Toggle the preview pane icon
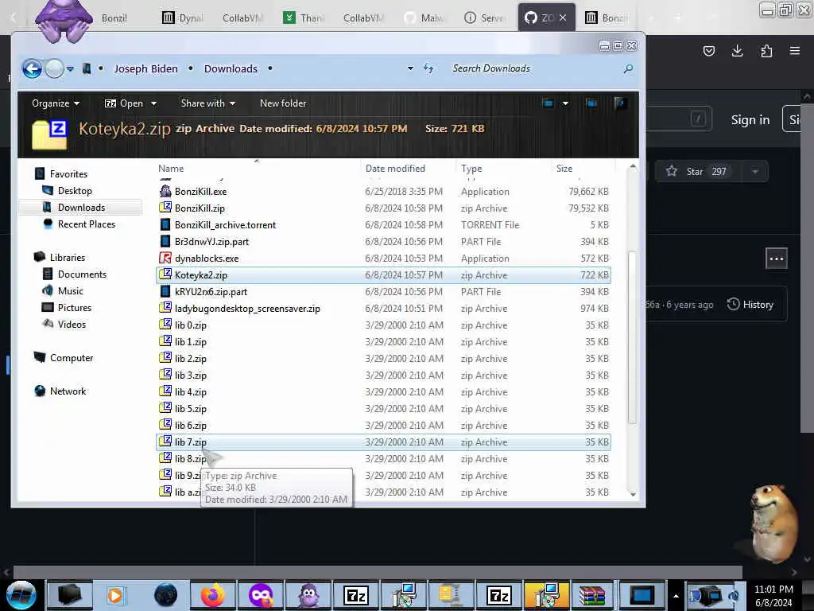814x611 pixels. coord(591,103)
